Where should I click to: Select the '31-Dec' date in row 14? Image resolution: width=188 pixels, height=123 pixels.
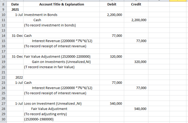tap(15, 36)
